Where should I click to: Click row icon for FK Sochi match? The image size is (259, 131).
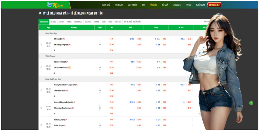click(41, 45)
